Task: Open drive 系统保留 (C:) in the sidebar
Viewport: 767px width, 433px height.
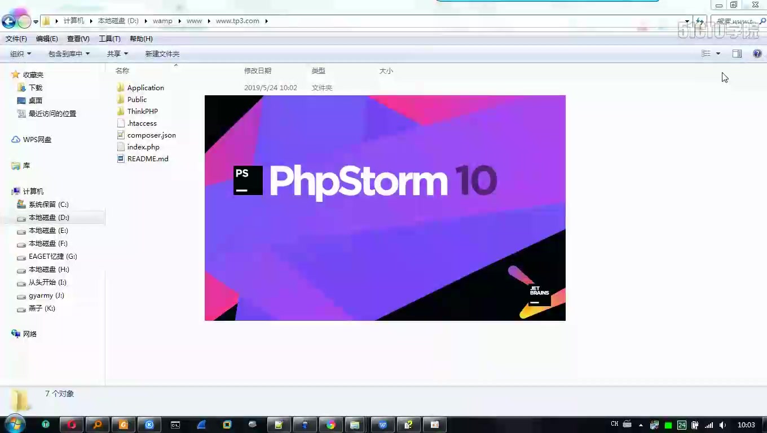Action: coord(49,205)
